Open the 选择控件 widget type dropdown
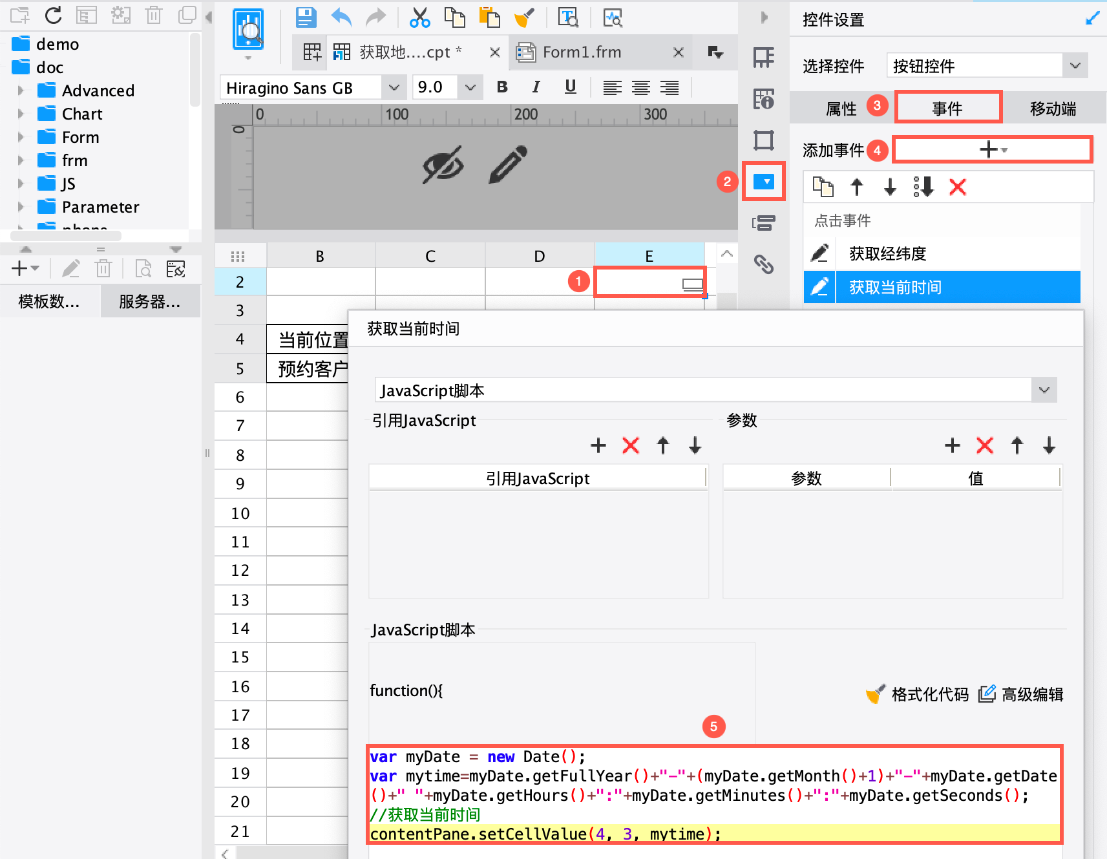The width and height of the screenshot is (1107, 859). coord(1075,65)
